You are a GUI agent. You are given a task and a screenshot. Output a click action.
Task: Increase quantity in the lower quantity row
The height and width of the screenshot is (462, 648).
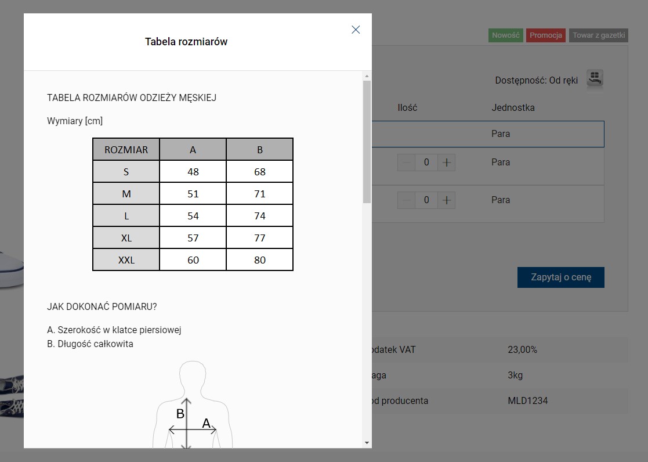click(446, 200)
